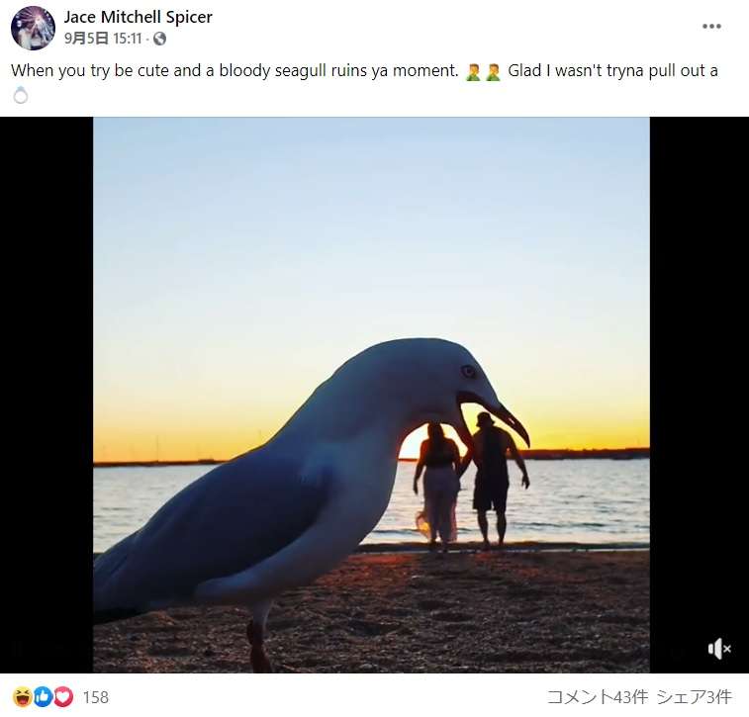This screenshot has height=717, width=749.
Task: Unmute the video with the speaker icon
Action: coord(719,649)
